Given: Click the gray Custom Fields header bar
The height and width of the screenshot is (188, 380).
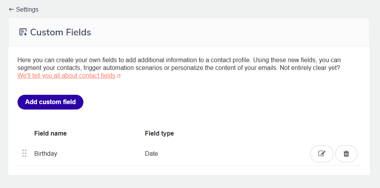Looking at the screenshot, I should (189, 32).
